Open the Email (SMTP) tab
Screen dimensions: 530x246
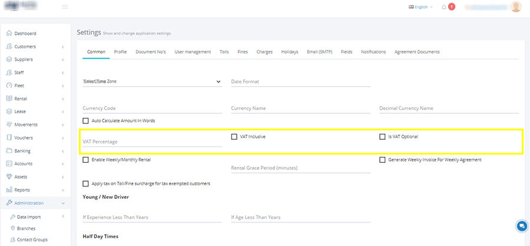click(319, 52)
